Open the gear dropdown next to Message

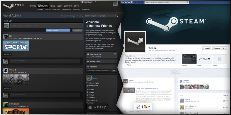click(224, 48)
